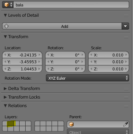This screenshot has height=134, width=133.
Task: Decrease Rotation Y with its left arrow
Action: pyautogui.click(x=48, y=62)
